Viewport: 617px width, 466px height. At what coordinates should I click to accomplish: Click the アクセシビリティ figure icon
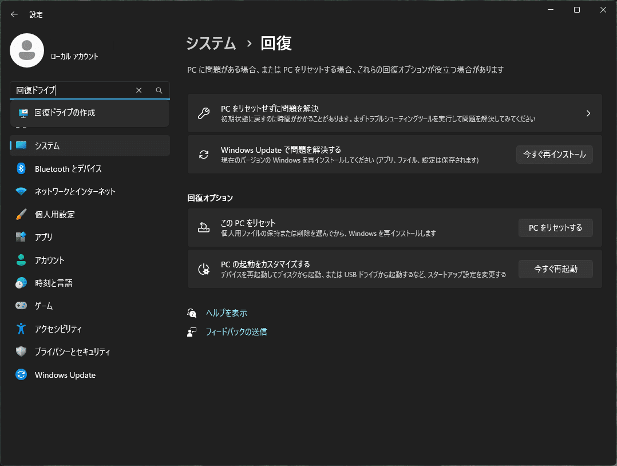coord(21,329)
